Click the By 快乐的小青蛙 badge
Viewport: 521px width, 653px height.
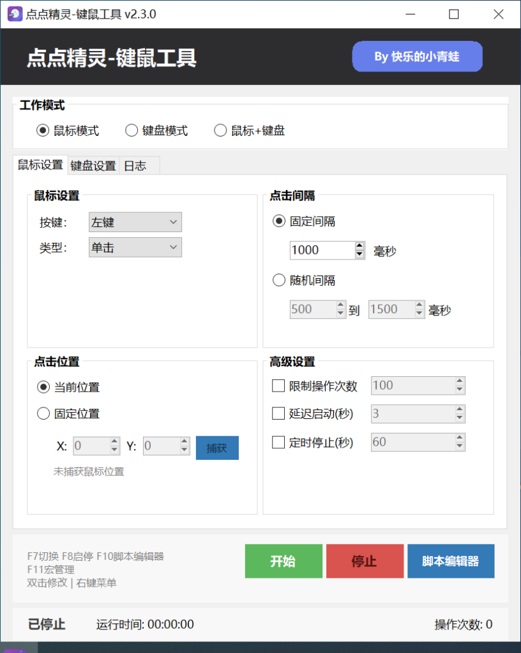tap(417, 56)
